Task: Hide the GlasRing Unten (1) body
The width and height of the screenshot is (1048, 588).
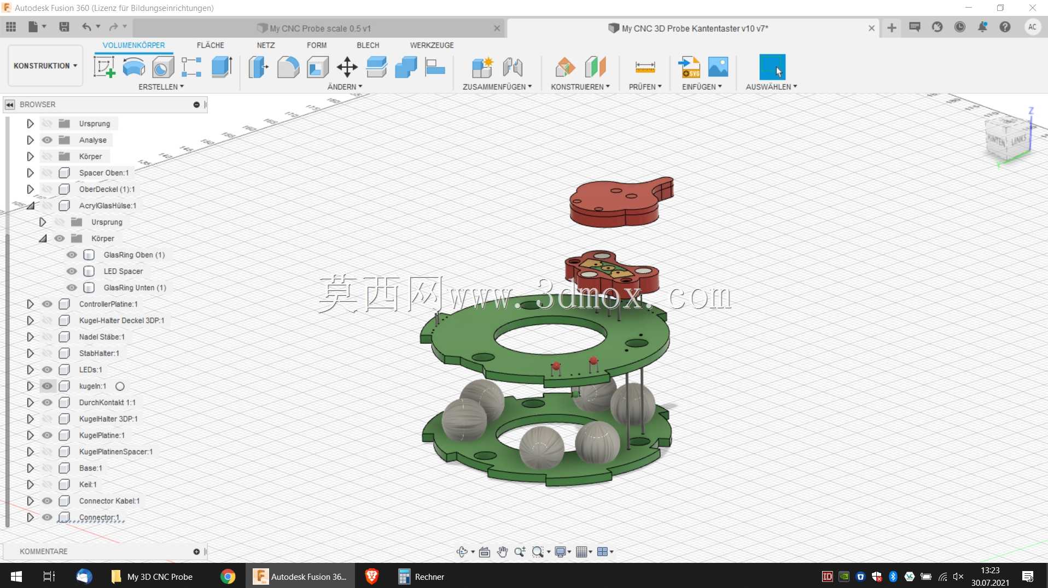Action: [x=72, y=287]
